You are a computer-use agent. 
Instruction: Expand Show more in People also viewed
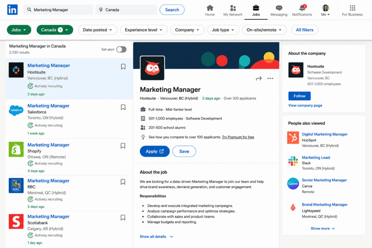pos(323,228)
